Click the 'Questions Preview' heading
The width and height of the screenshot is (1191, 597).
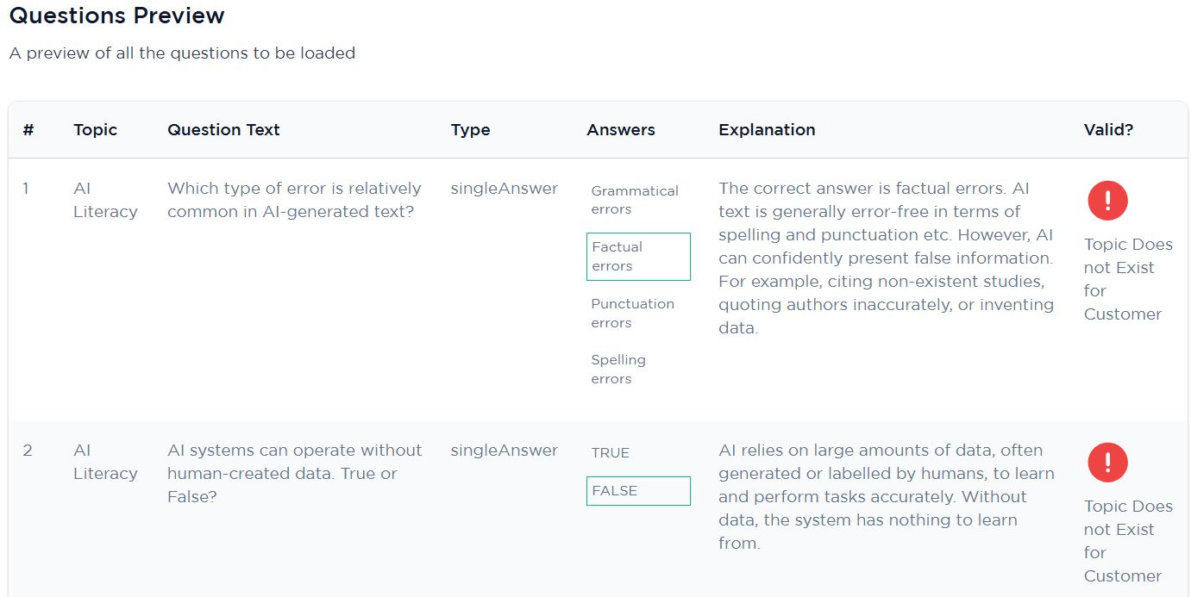(x=116, y=16)
